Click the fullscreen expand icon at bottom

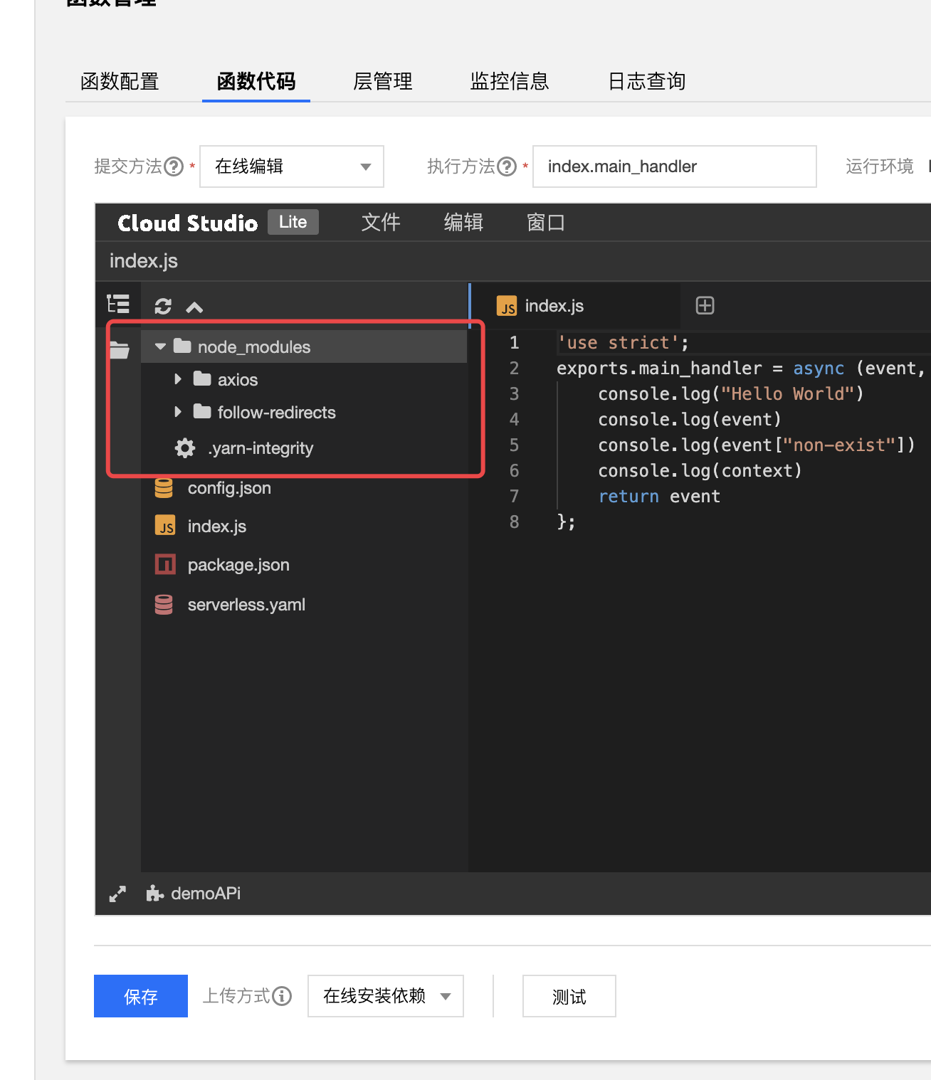117,894
